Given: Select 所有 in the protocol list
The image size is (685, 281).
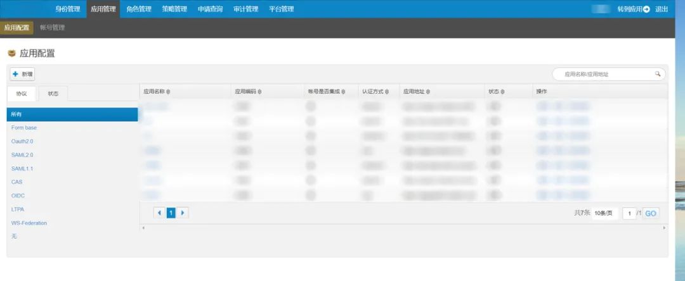Looking at the screenshot, I should point(72,114).
